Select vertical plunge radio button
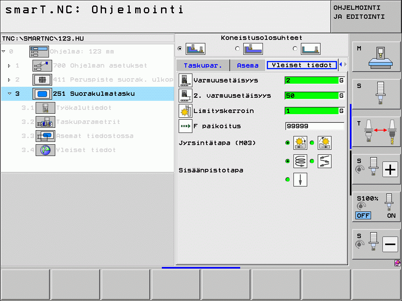 click(288, 179)
